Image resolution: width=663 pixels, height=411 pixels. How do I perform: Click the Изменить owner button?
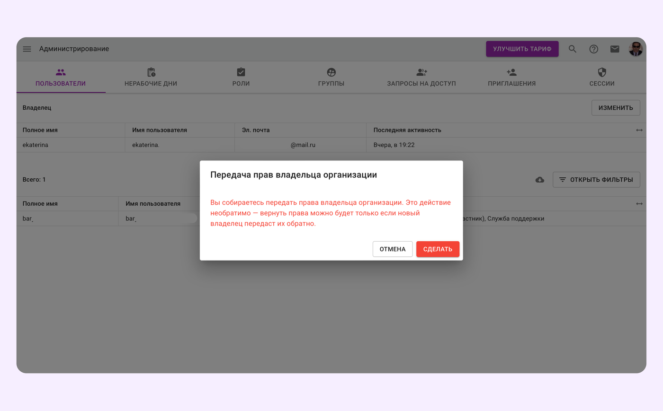[615, 108]
